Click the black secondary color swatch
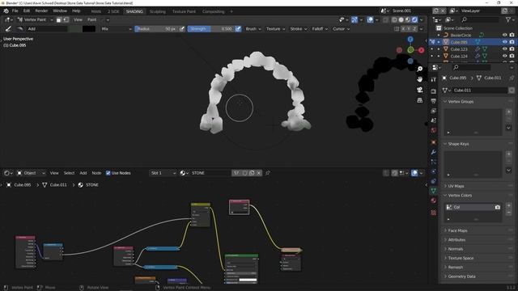The height and width of the screenshot is (291, 518). click(x=89, y=29)
